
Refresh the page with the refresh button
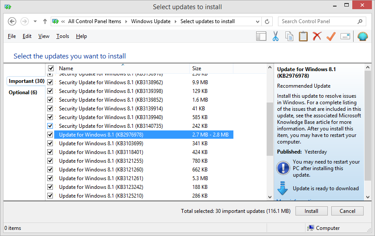(267, 21)
